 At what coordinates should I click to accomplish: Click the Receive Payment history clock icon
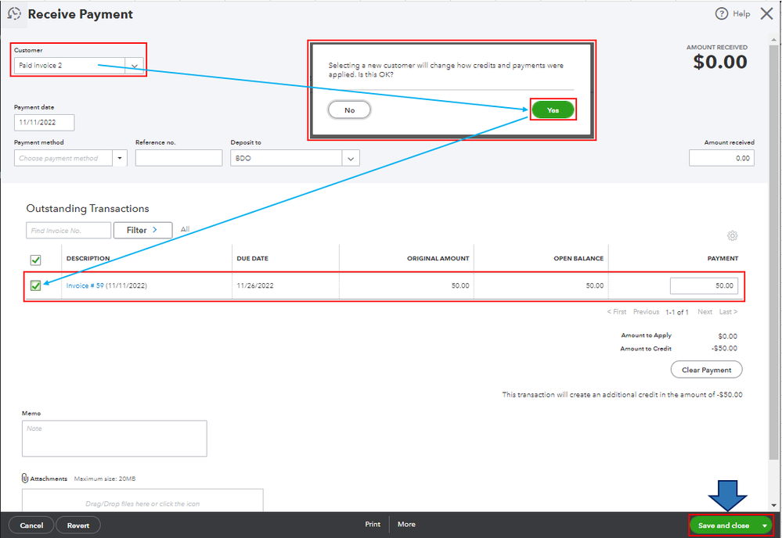14,14
